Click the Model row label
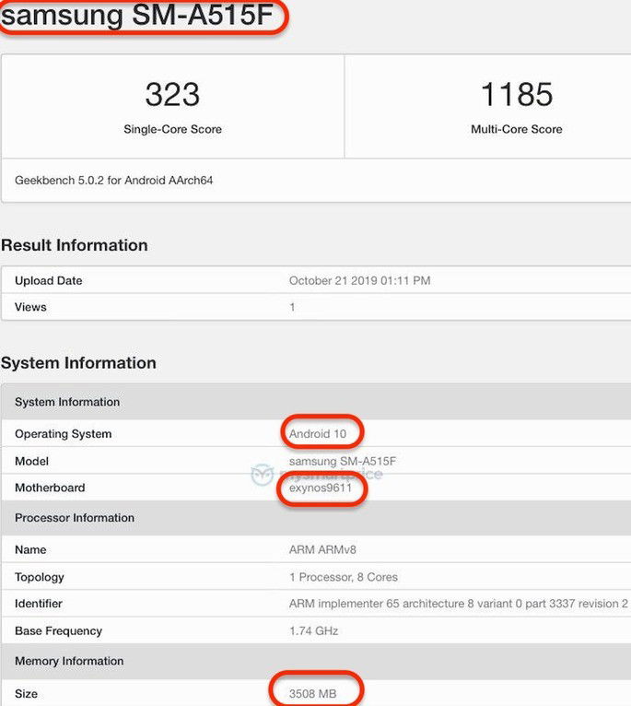This screenshot has height=706, width=631. click(x=31, y=461)
